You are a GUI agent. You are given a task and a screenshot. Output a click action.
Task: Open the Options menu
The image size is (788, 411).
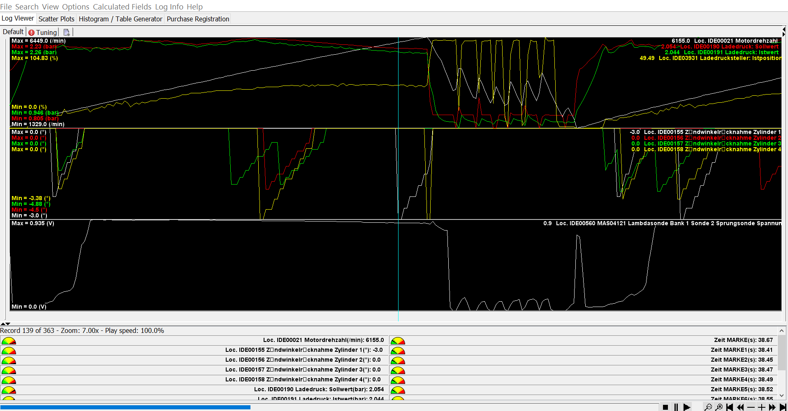pos(76,7)
